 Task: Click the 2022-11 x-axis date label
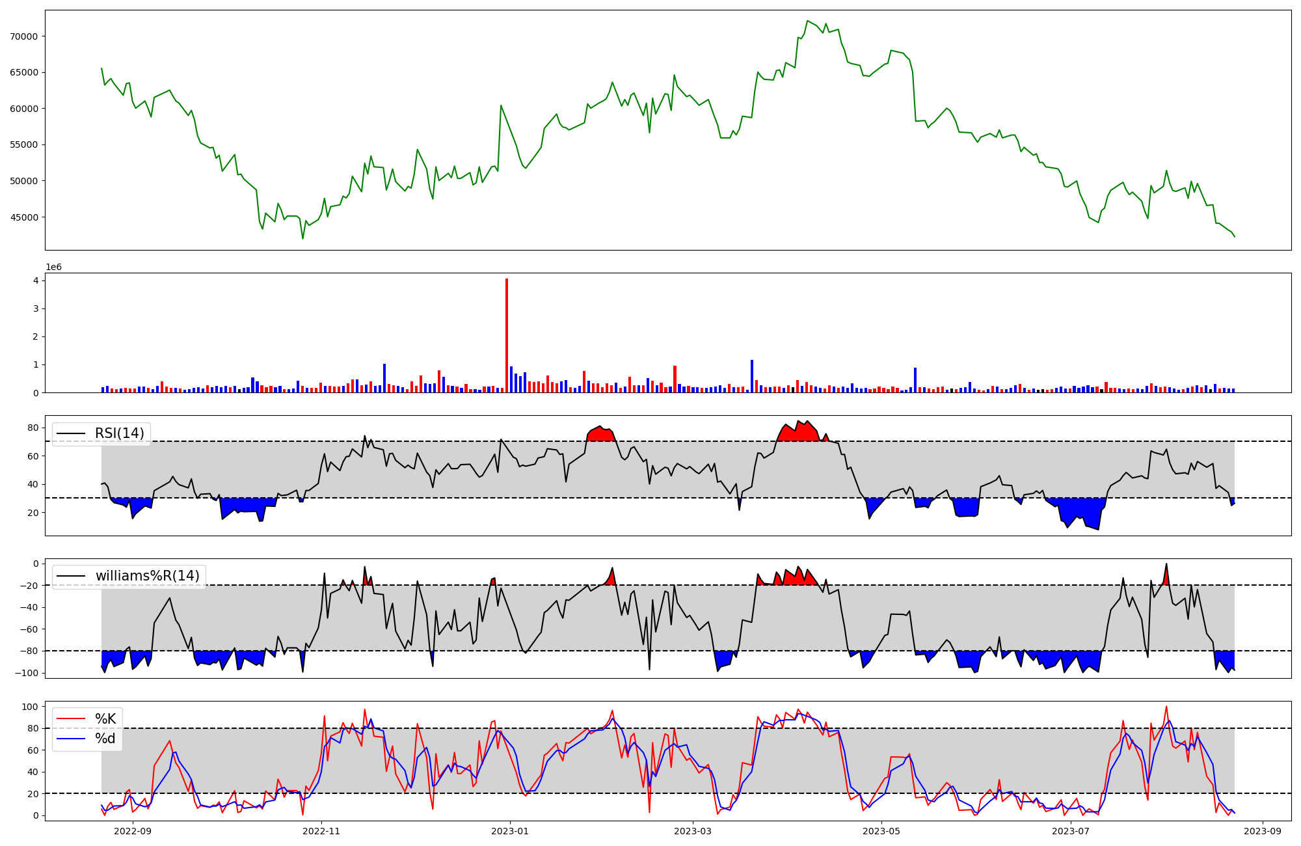click(321, 831)
